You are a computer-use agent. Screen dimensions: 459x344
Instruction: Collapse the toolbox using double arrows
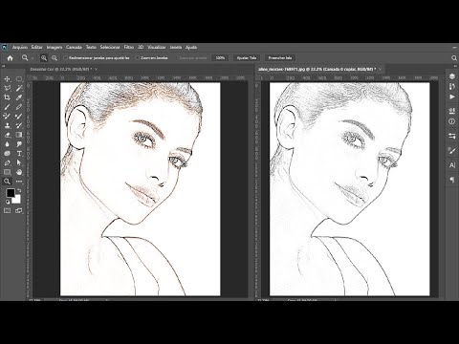tap(4, 66)
